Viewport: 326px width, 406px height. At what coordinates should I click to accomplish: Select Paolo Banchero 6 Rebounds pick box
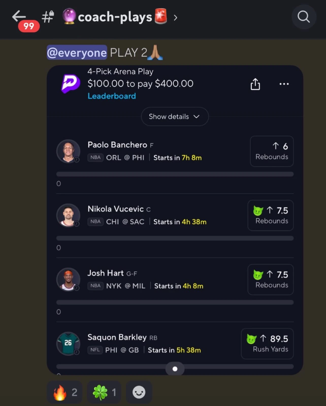(x=272, y=151)
